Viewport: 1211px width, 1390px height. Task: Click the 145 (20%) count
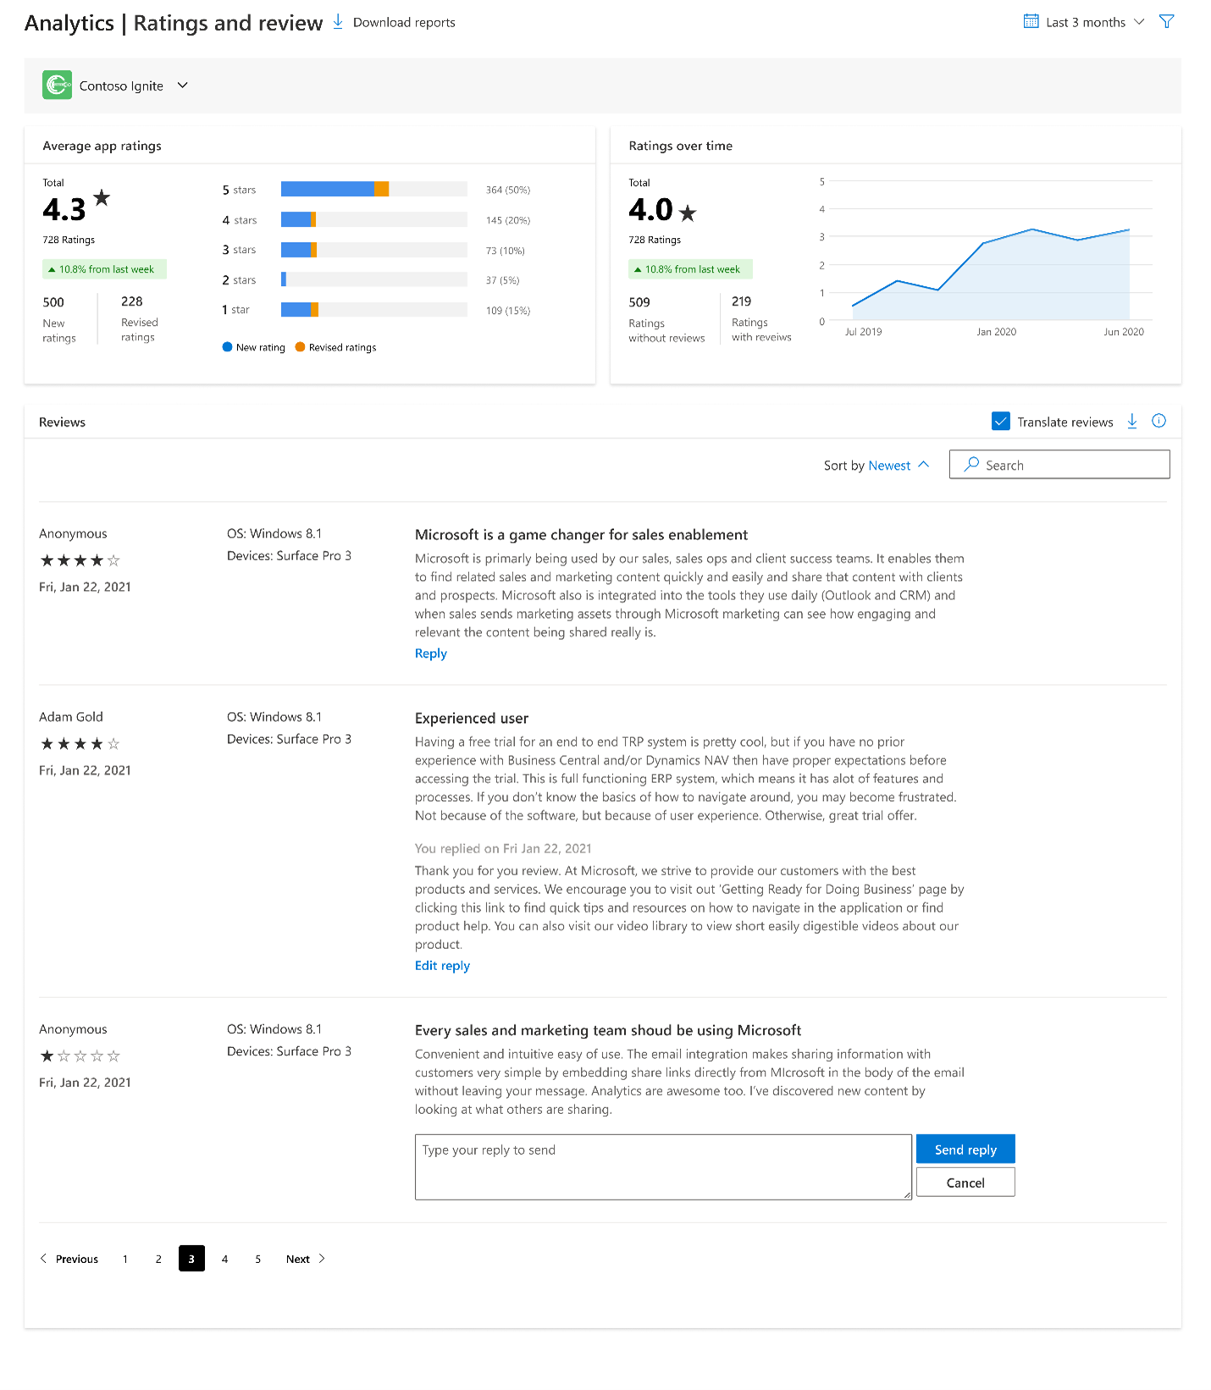pos(508,220)
